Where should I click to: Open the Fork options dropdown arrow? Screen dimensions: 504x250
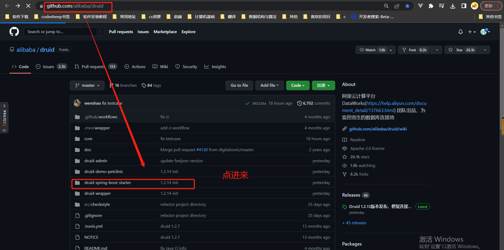click(437, 50)
